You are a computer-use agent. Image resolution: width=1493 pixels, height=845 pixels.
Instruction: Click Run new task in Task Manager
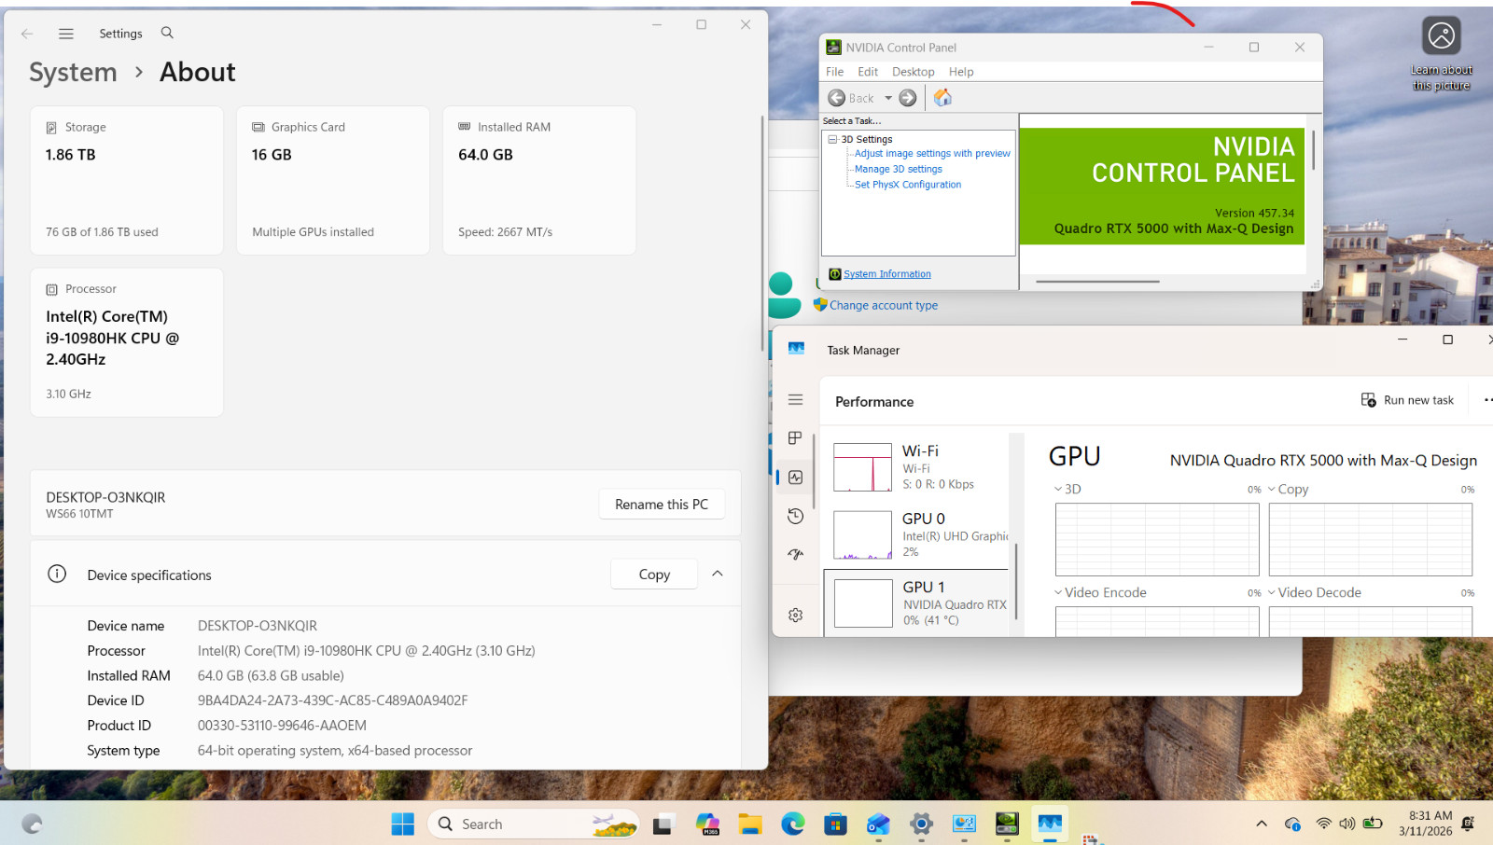click(1407, 400)
